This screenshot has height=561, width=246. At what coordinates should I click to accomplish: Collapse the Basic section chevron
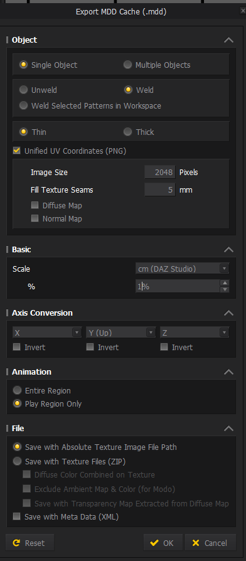228,249
